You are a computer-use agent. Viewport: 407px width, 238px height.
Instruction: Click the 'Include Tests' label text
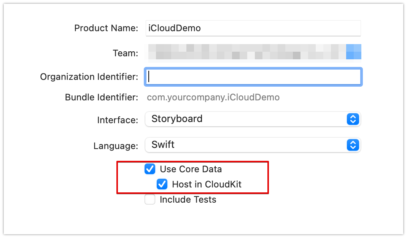coord(188,200)
